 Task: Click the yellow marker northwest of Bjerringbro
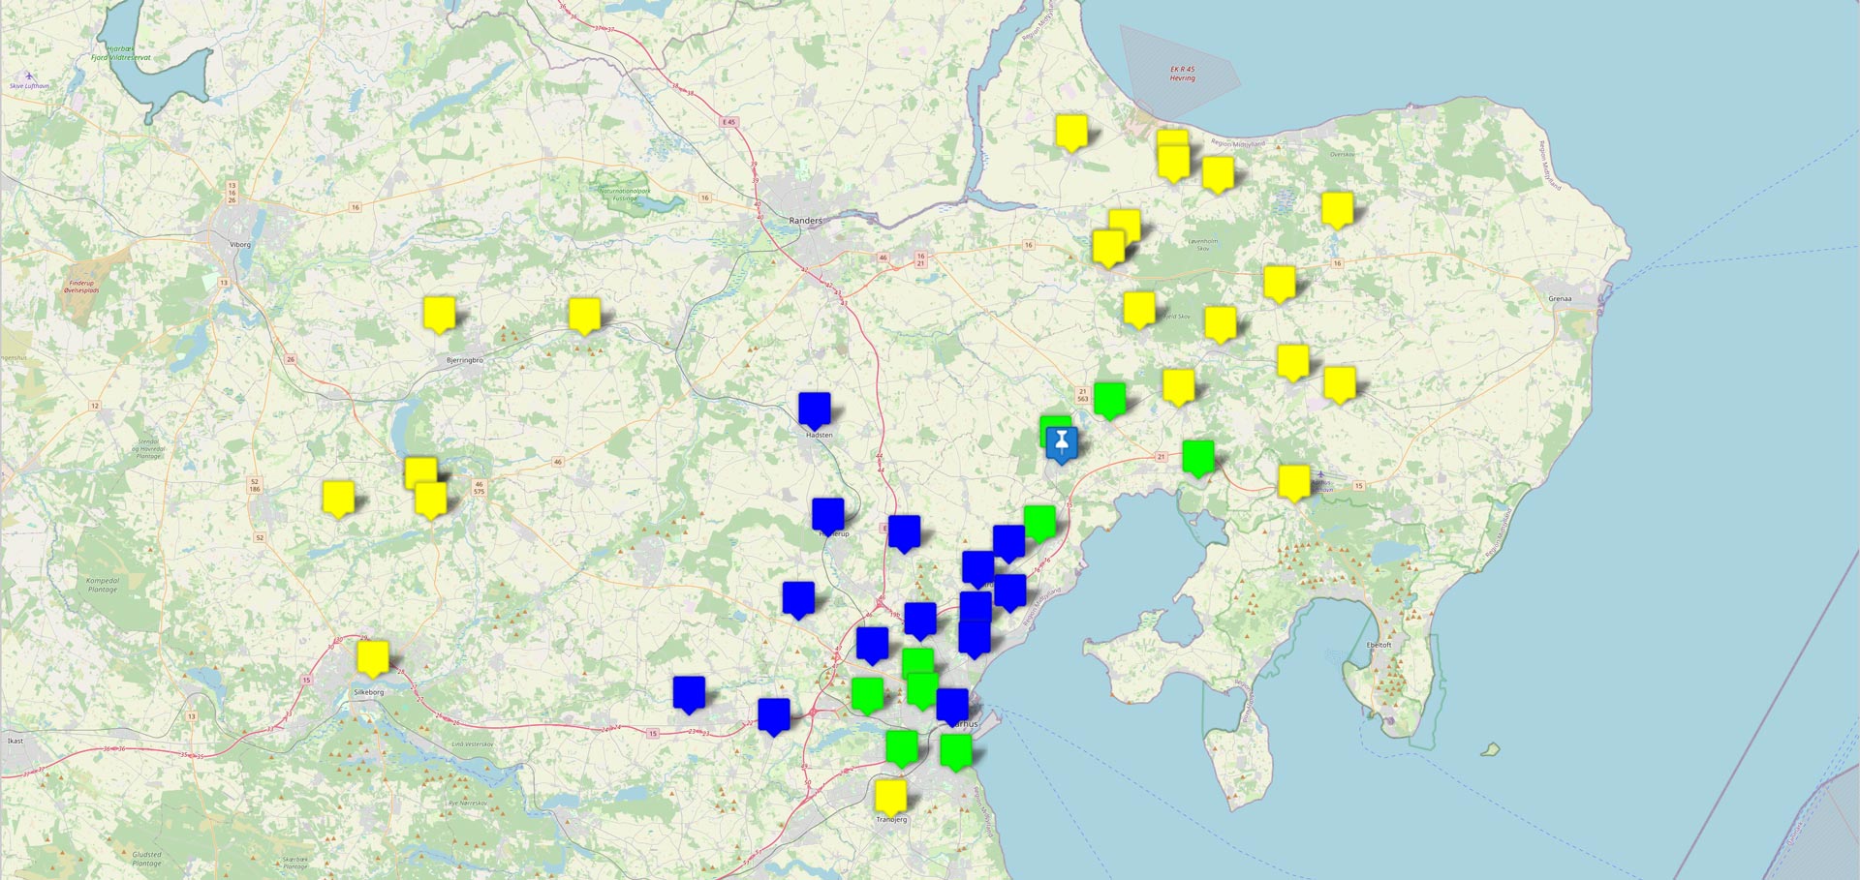pos(439,314)
